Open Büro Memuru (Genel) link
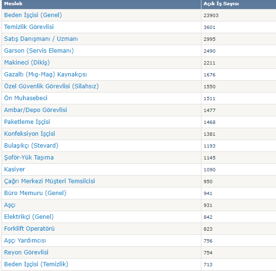Viewport: 276px width, 271px height. tap(35, 193)
